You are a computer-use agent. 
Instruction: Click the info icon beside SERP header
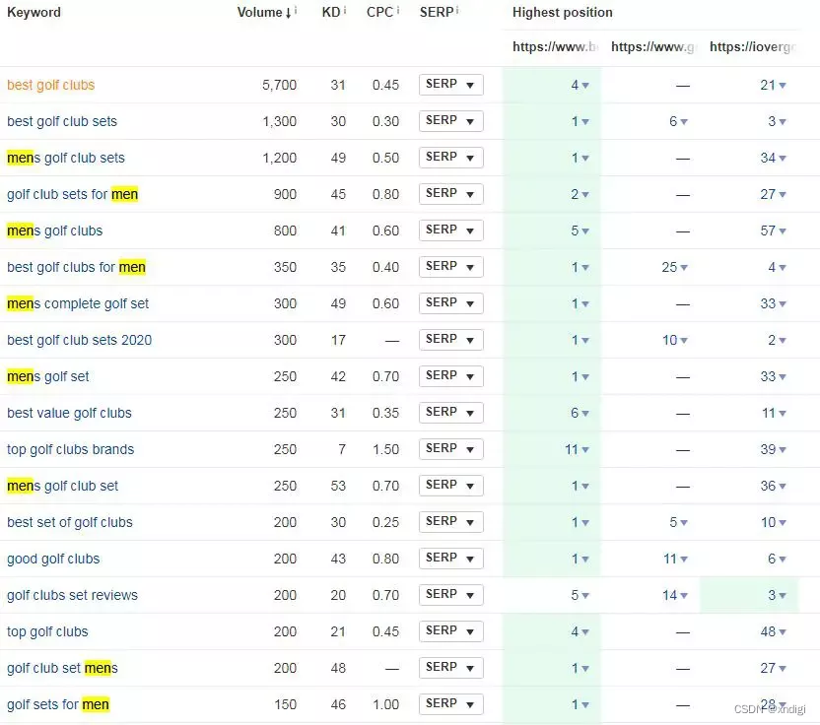[457, 11]
